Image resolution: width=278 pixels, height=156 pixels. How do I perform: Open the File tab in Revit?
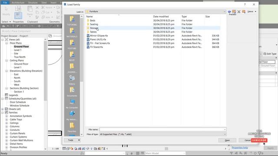click(5, 3)
